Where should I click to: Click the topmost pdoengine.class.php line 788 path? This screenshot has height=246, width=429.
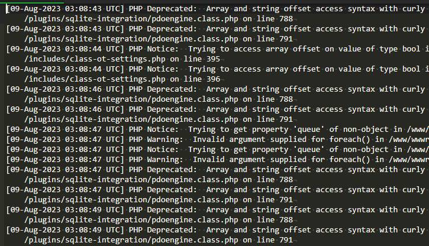(x=159, y=18)
